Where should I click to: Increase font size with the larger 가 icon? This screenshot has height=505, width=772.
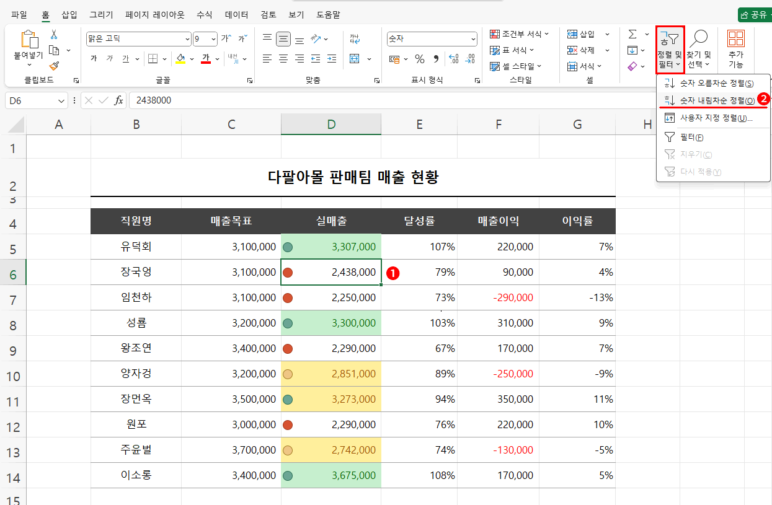pos(226,39)
